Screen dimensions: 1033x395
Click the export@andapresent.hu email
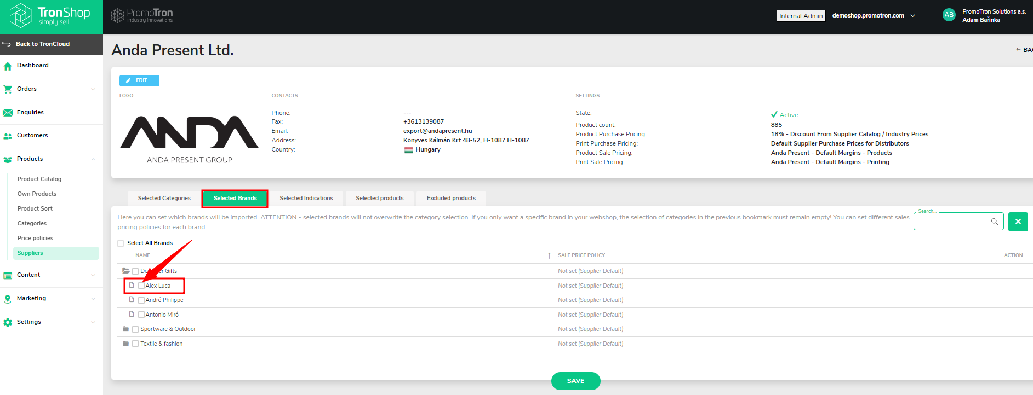point(437,131)
